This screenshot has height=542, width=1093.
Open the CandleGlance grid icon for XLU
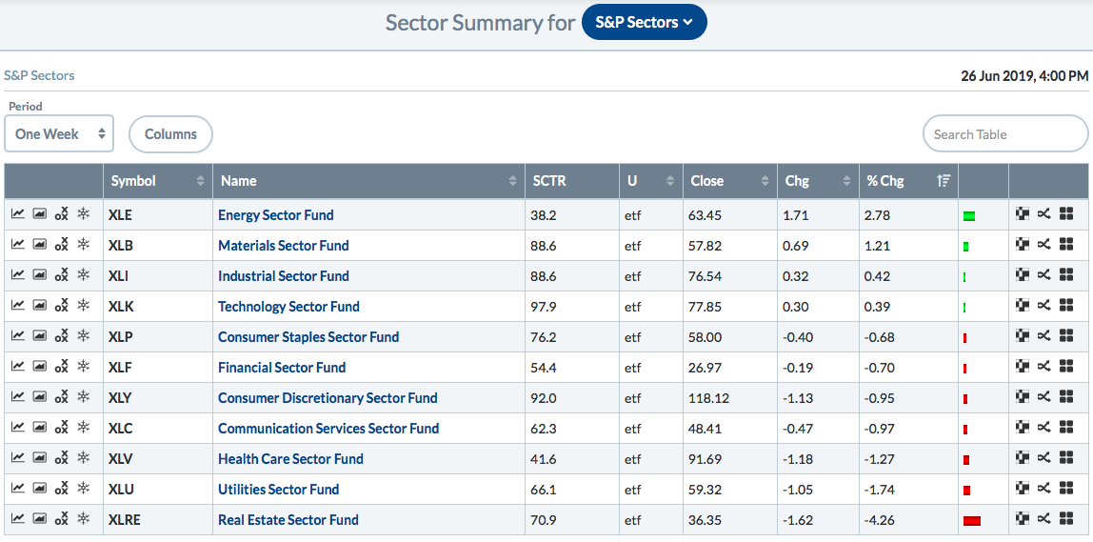1066,489
